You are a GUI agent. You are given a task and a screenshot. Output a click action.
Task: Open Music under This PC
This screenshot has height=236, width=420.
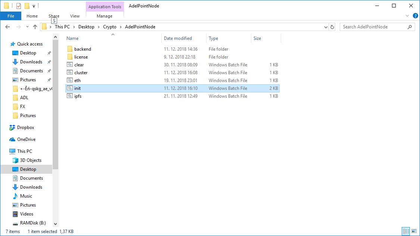tap(26, 196)
